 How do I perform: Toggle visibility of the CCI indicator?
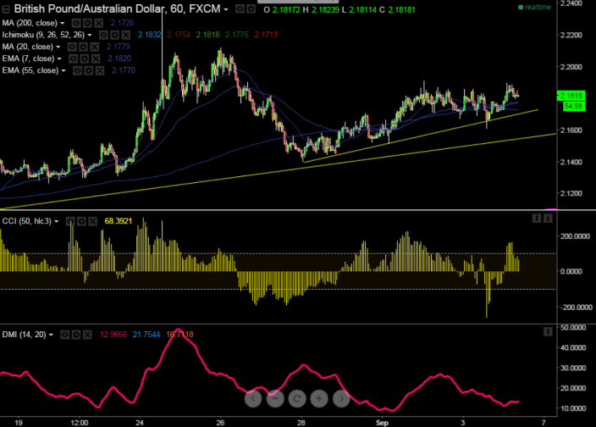click(x=71, y=221)
